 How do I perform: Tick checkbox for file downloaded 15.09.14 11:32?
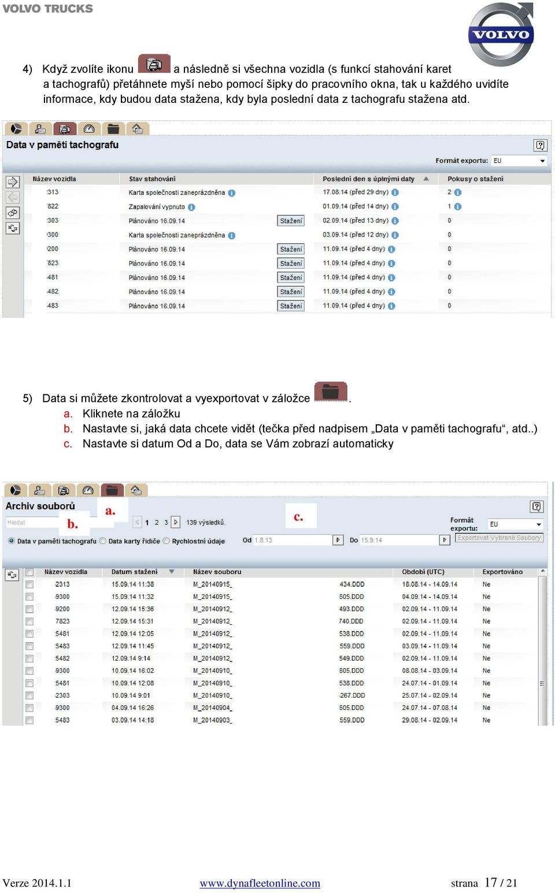click(29, 596)
